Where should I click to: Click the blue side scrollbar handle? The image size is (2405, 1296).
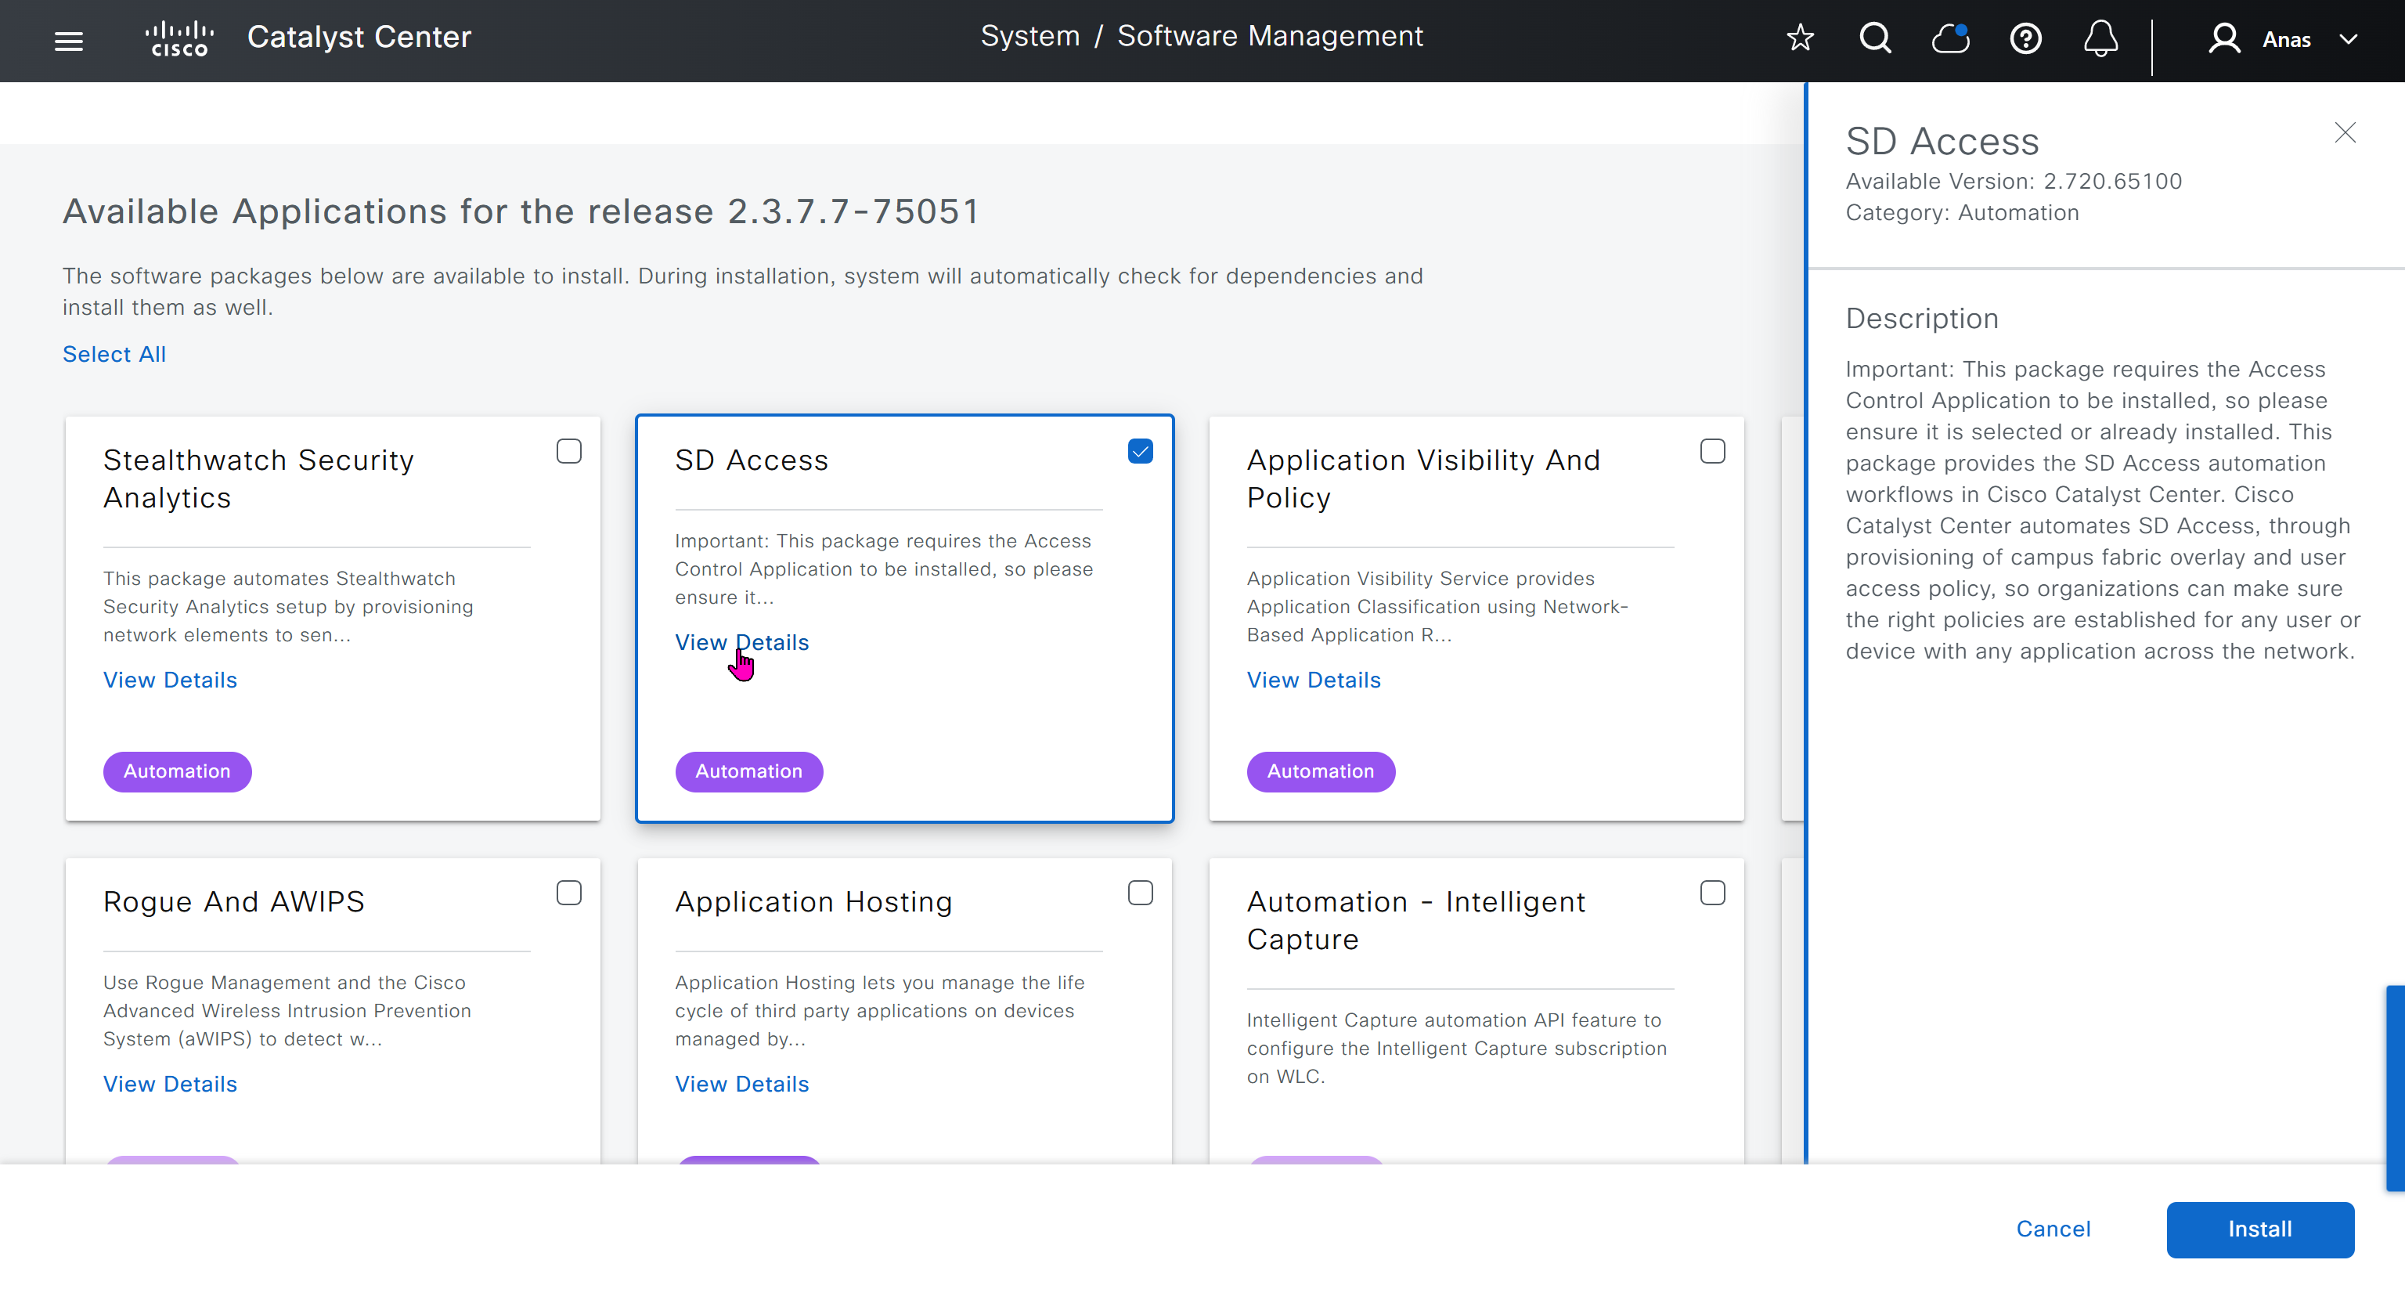coord(2395,1088)
